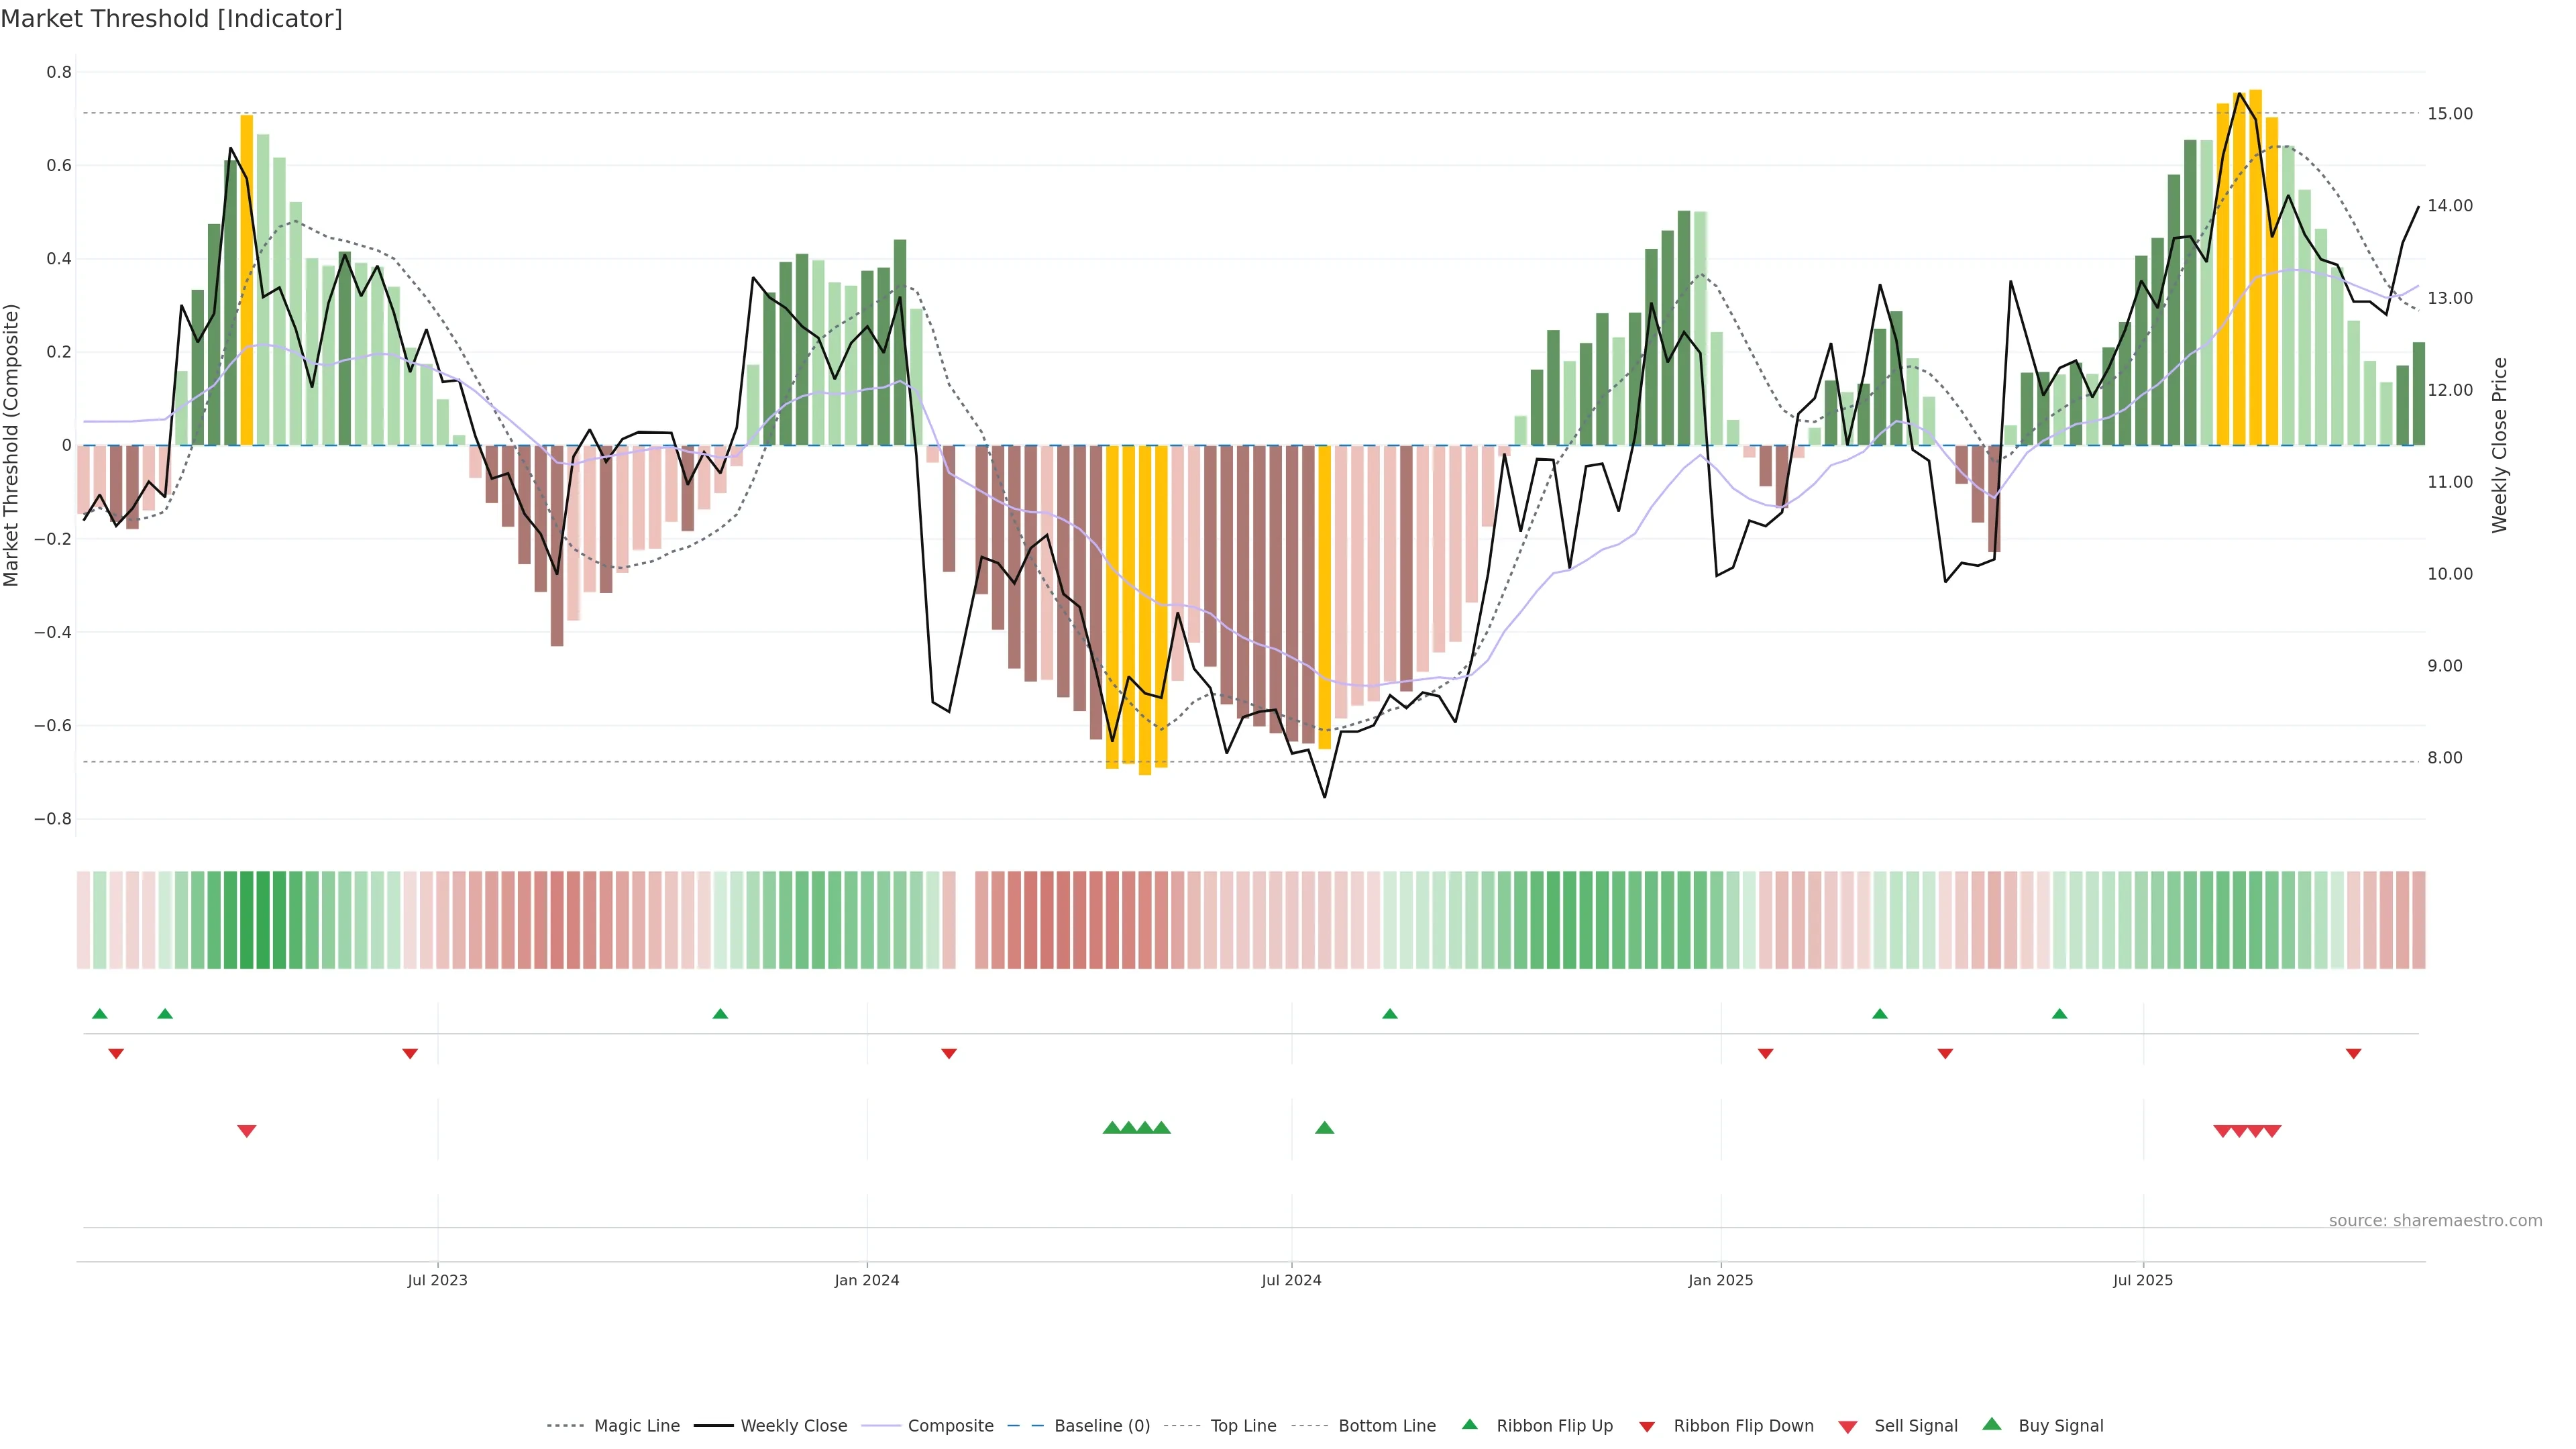Click the Market Threshold [Indicator] chart title
The width and height of the screenshot is (2576, 1449).
coord(171,19)
